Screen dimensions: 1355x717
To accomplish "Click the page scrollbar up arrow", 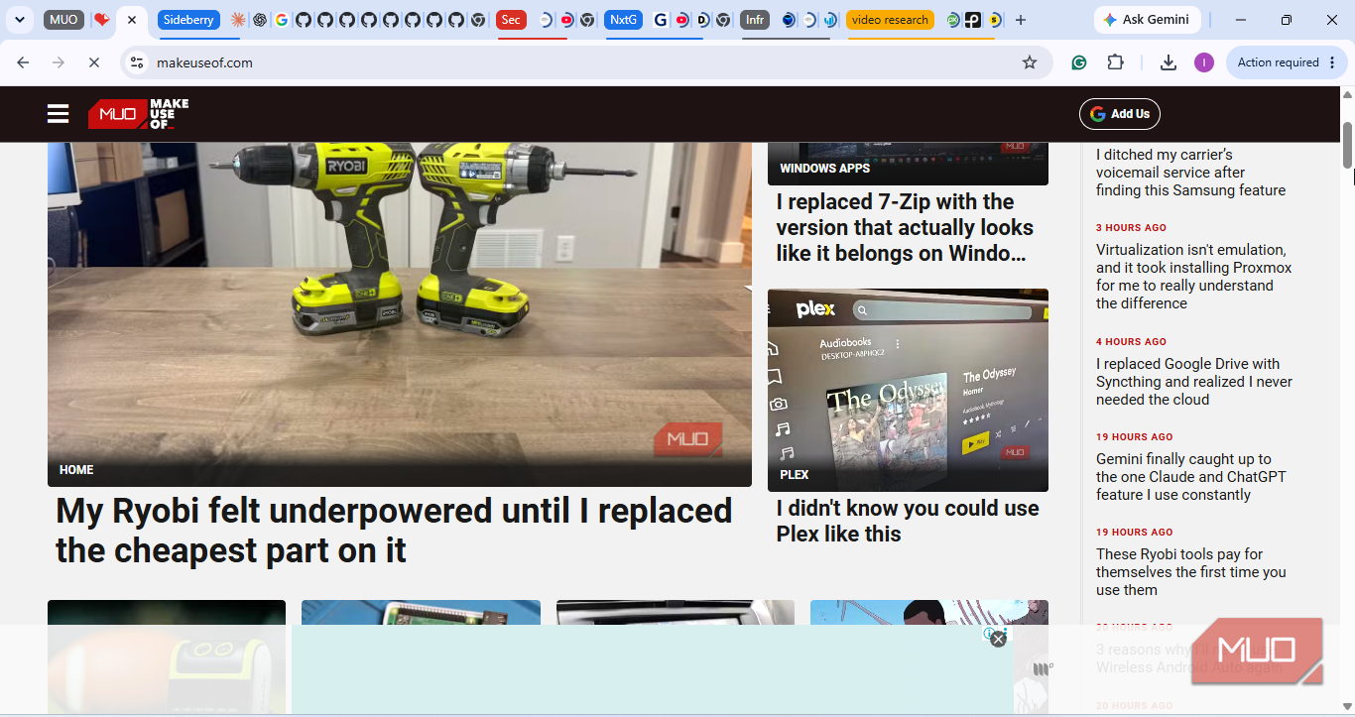I will 1347,94.
